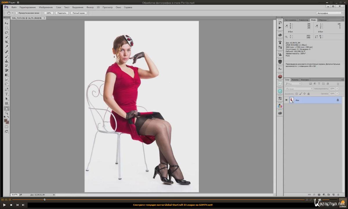Viewport: 348px width, 209px height.
Task: Click the foreground color swatch
Action: [x=6, y=121]
